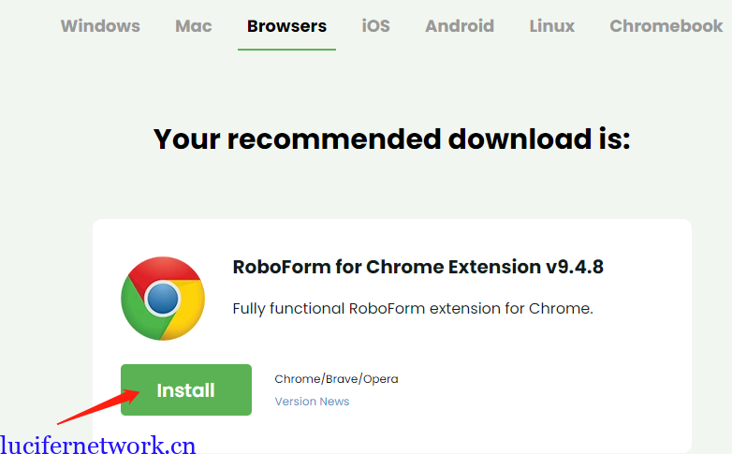
Task: Click the "Fully functional RoboForm extension" description
Action: (412, 309)
